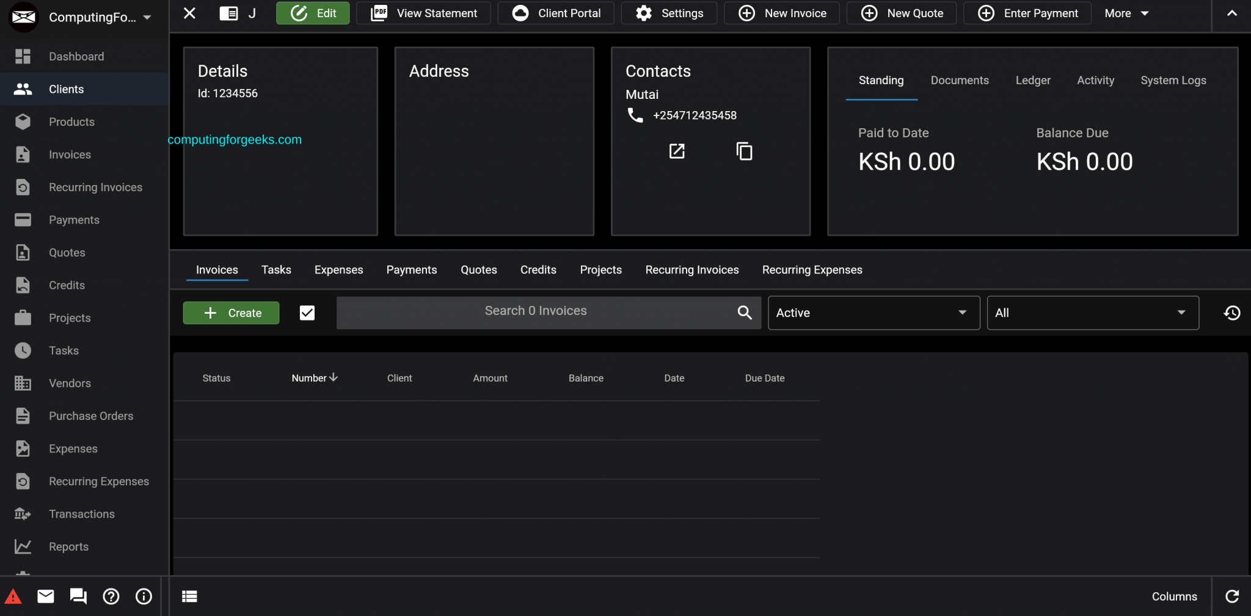
Task: Open contact in new tab via external link icon
Action: 676,151
